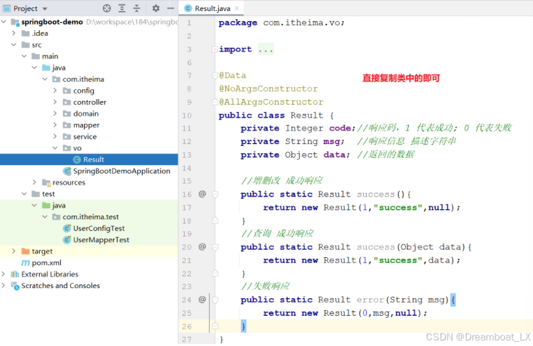The height and width of the screenshot is (346, 533).
Task: Click the orange target folder icon
Action: pos(25,251)
